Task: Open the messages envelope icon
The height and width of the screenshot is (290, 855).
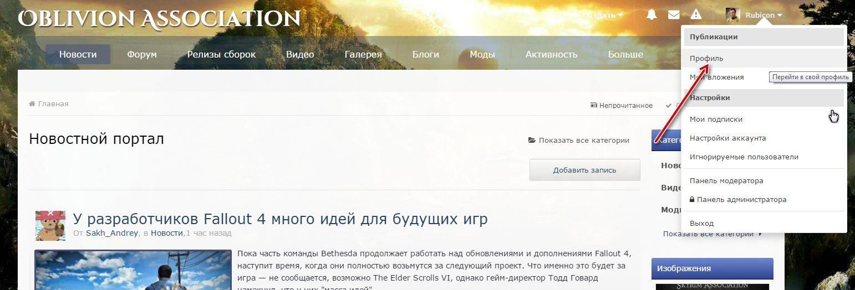Action: [674, 15]
